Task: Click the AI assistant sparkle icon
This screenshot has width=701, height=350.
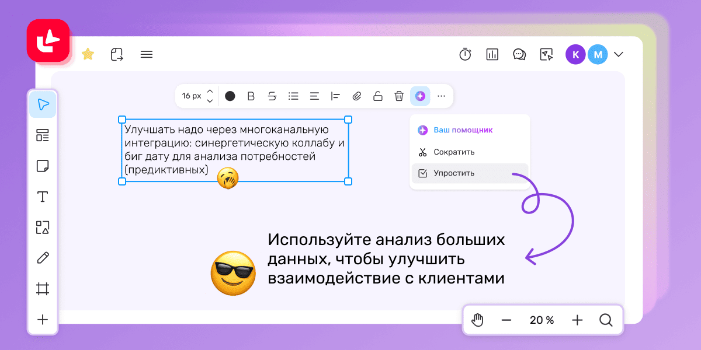Action: coord(419,96)
